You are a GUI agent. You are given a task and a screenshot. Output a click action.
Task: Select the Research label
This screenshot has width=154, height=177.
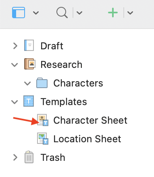pyautogui.click(x=61, y=65)
